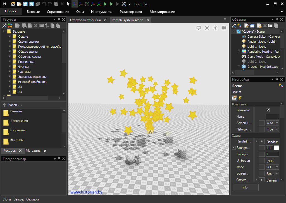Click the green Play button in top toolbar
The height and width of the screenshot is (203, 286).
click(x=105, y=4)
